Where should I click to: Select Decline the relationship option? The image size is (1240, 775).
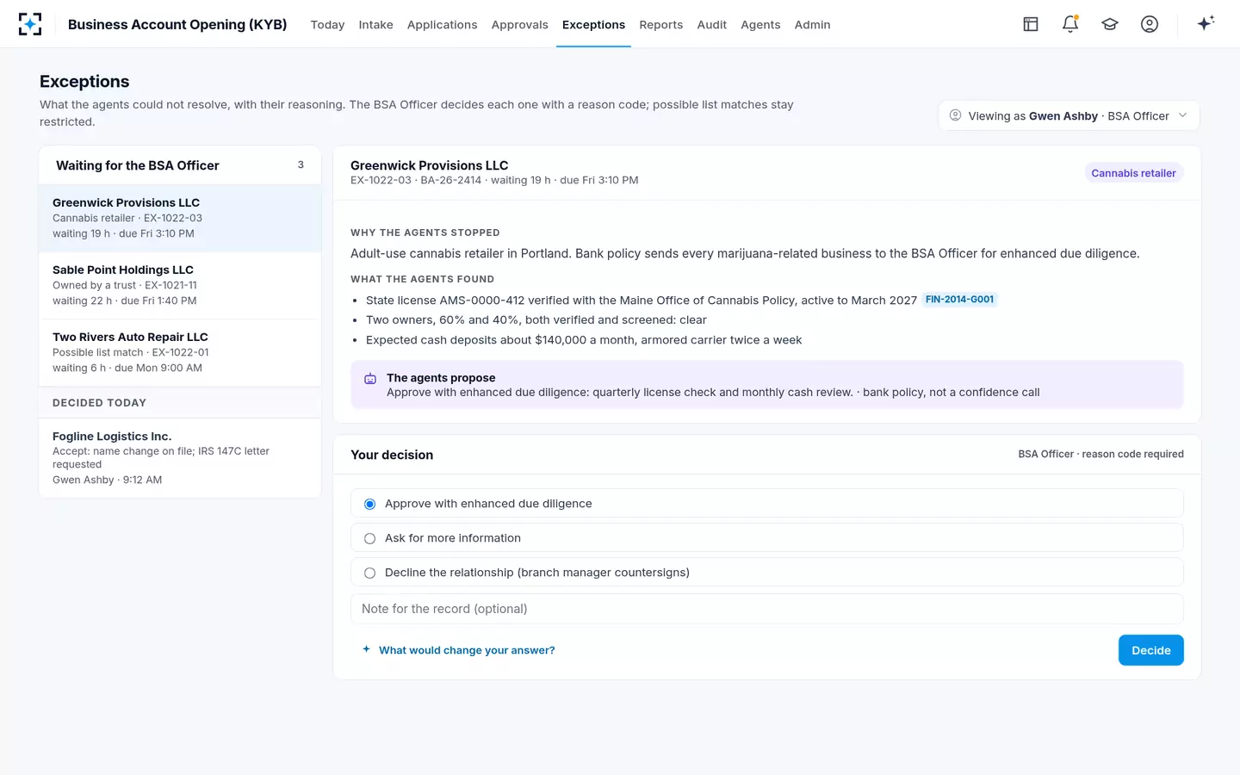tap(766, 573)
